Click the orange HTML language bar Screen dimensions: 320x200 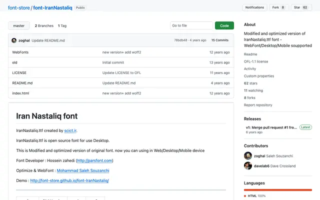point(278,190)
